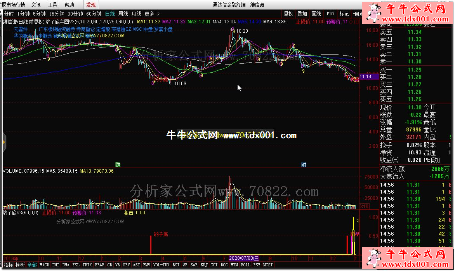
Task: Click the 2020/07/08 date marker on timeline
Action: [244, 258]
